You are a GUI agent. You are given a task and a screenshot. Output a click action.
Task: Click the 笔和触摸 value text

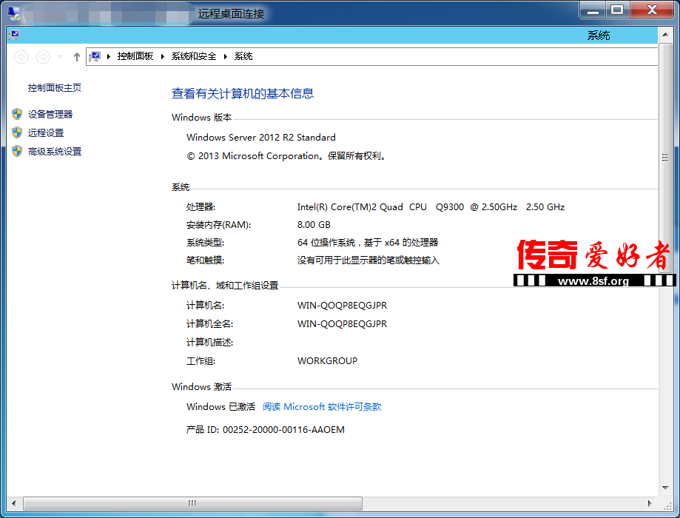coord(368,260)
